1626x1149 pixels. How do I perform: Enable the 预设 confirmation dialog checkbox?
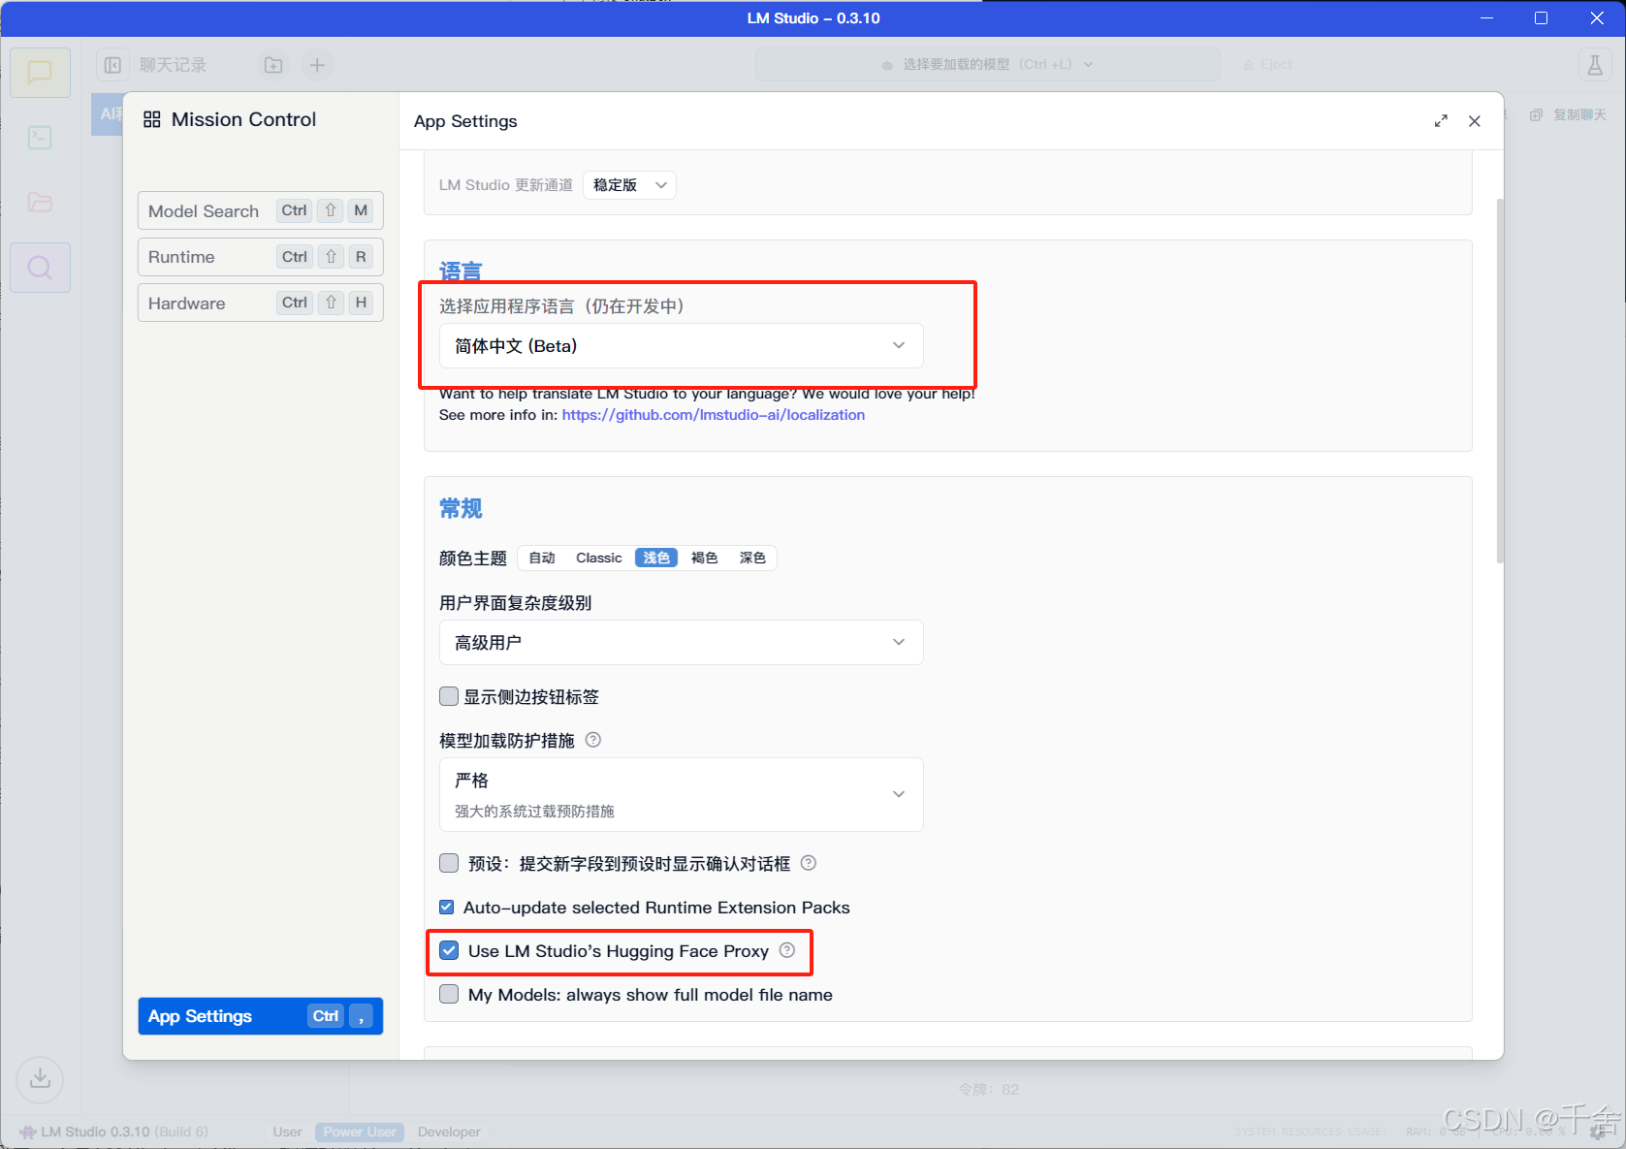[449, 863]
